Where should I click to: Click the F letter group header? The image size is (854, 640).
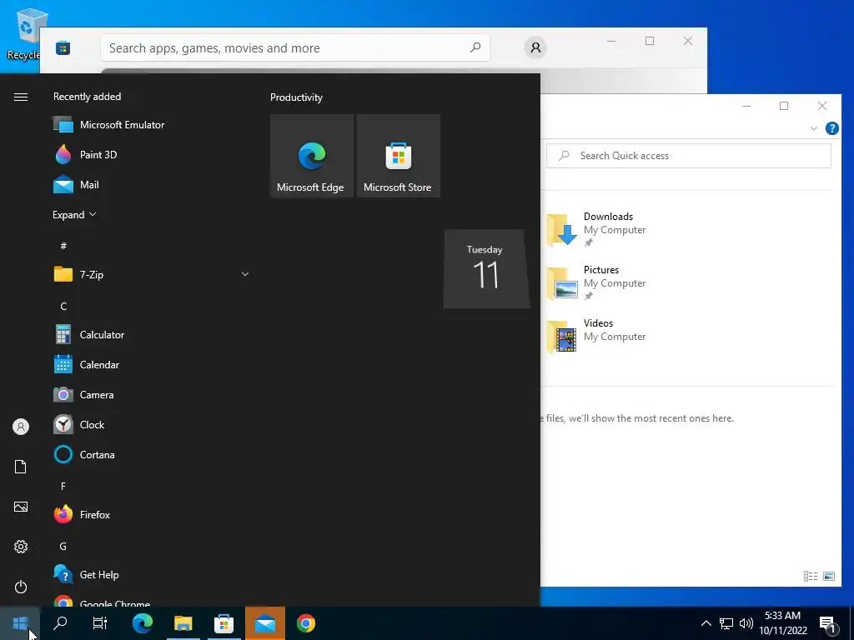click(63, 486)
